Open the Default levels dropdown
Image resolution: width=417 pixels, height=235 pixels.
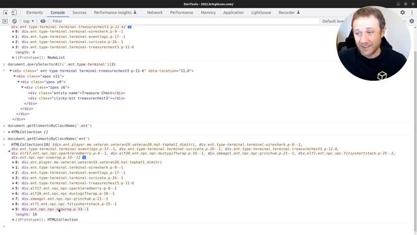(333, 21)
